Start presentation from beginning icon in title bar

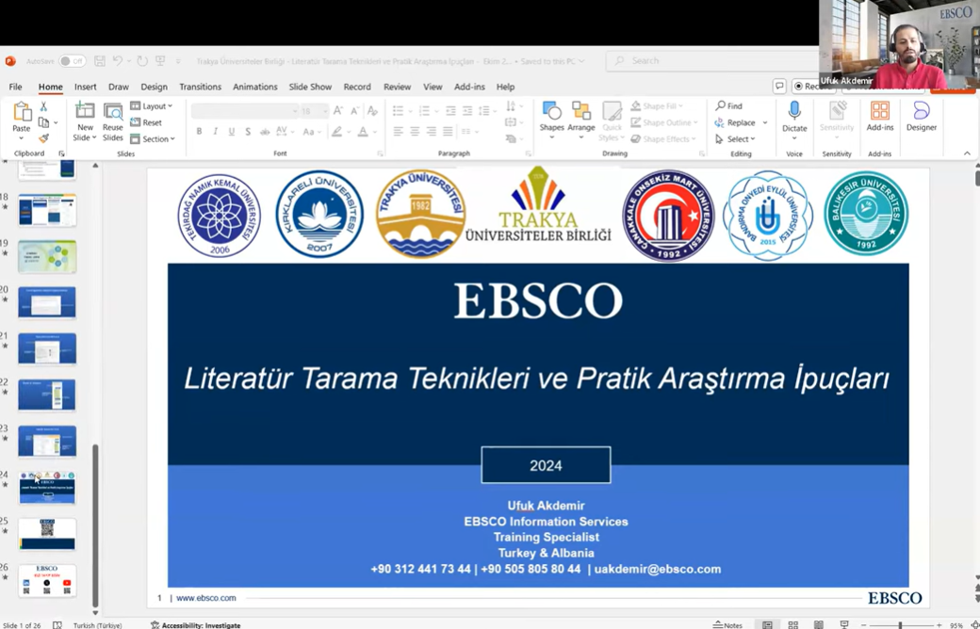point(160,60)
